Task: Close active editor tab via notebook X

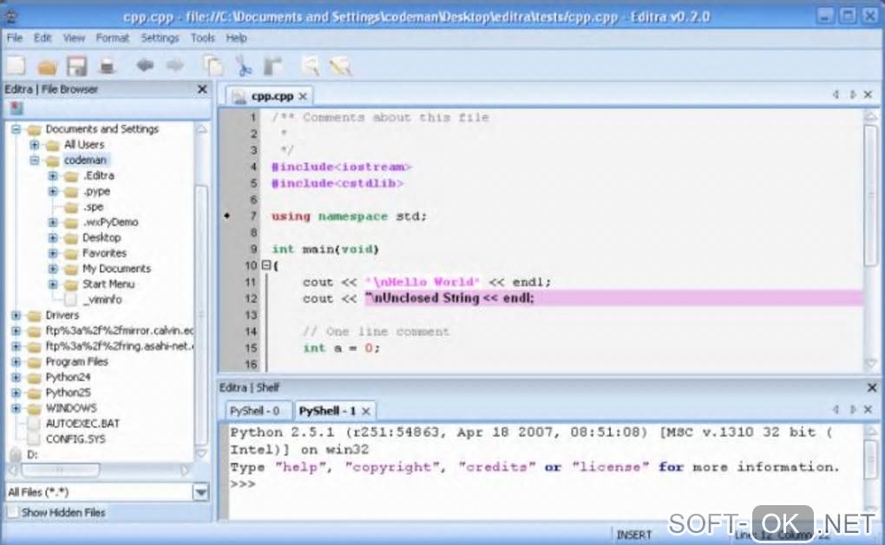Action: 868,94
